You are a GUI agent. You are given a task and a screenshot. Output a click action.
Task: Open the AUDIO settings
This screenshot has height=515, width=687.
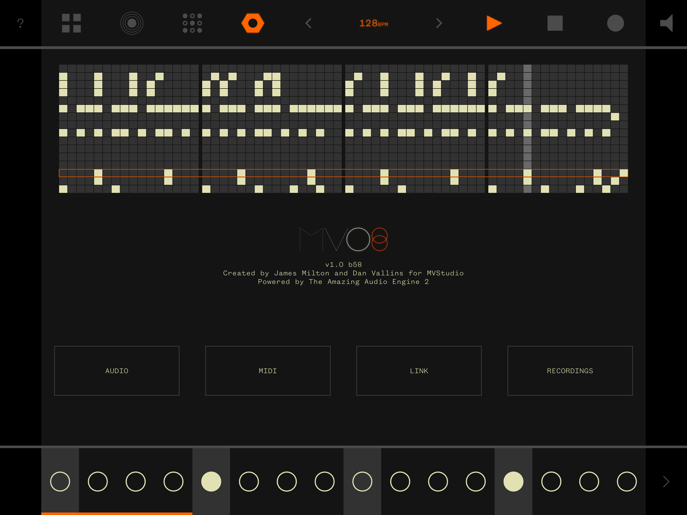pos(117,371)
